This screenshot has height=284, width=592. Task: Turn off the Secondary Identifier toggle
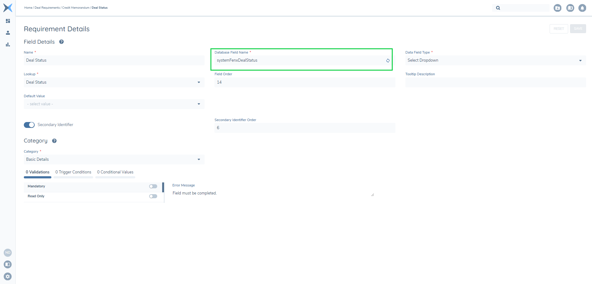point(29,125)
